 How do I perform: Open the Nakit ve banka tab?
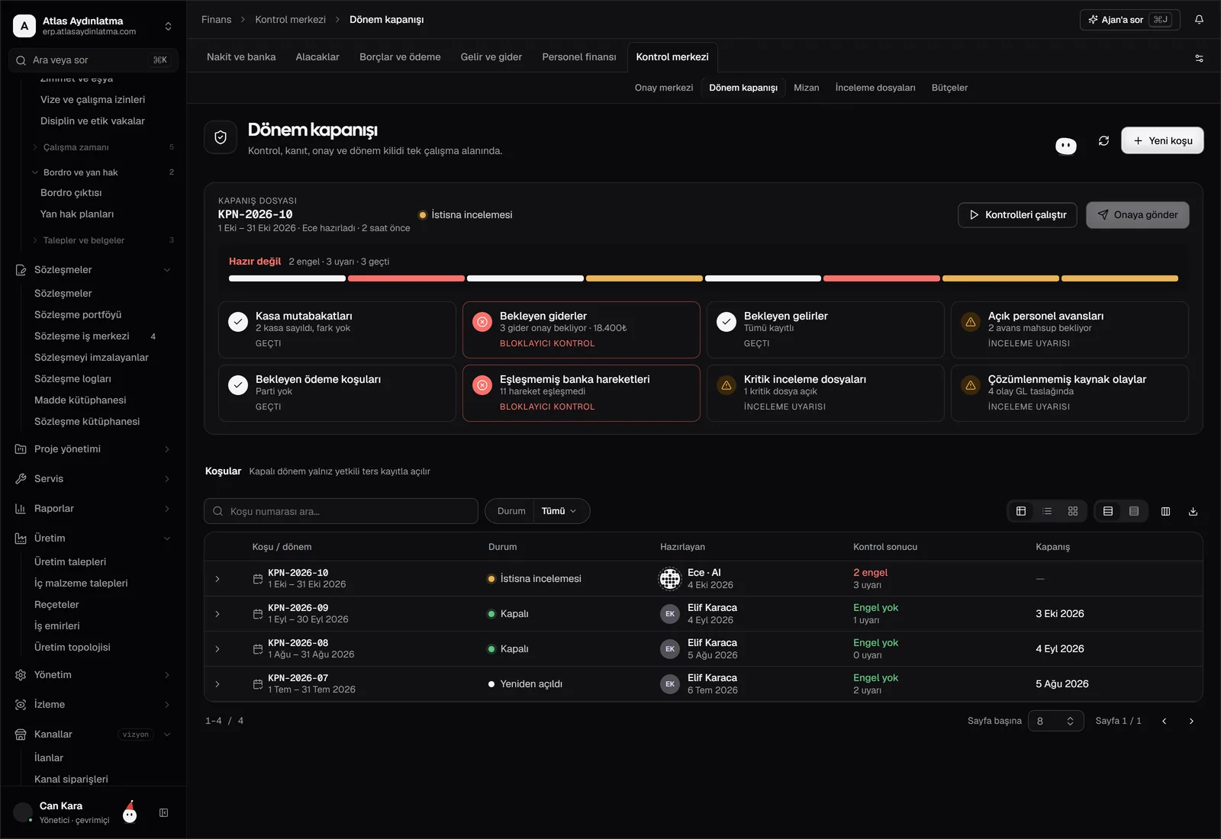[x=241, y=57]
